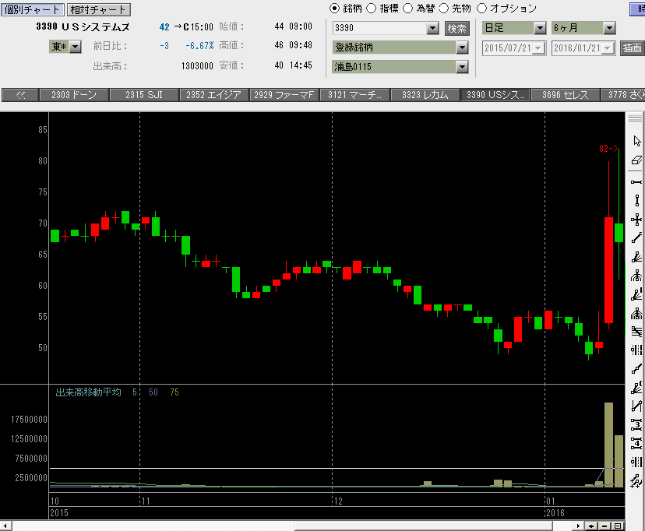Choose the parallel channel lines tool
The image size is (645, 531).
point(636,331)
